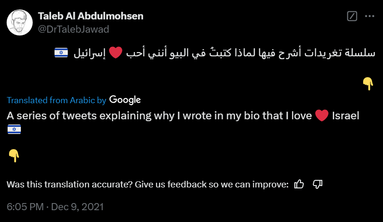The image size is (383, 222).
Task: Click the red heart emoji in the Arabic text
Action: tap(116, 53)
